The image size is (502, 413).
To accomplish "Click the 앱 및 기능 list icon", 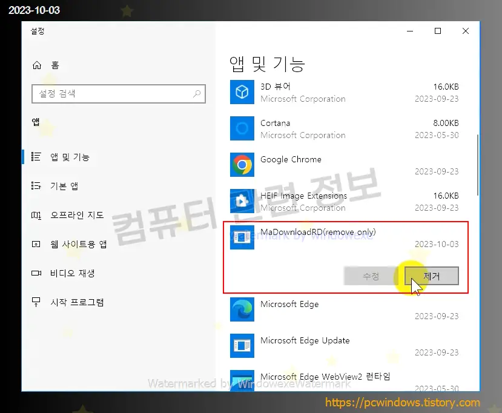I will pos(36,157).
